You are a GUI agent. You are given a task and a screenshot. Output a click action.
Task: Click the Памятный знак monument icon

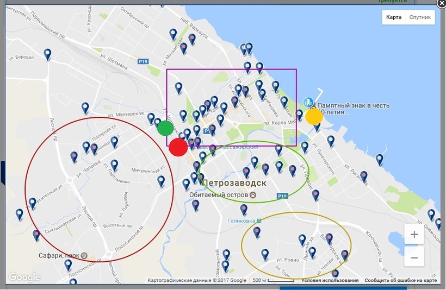point(308,103)
